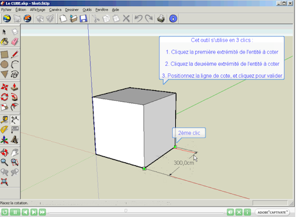Pick the Paint Bucket tool
This screenshot has height=217, width=296.
click(4, 42)
